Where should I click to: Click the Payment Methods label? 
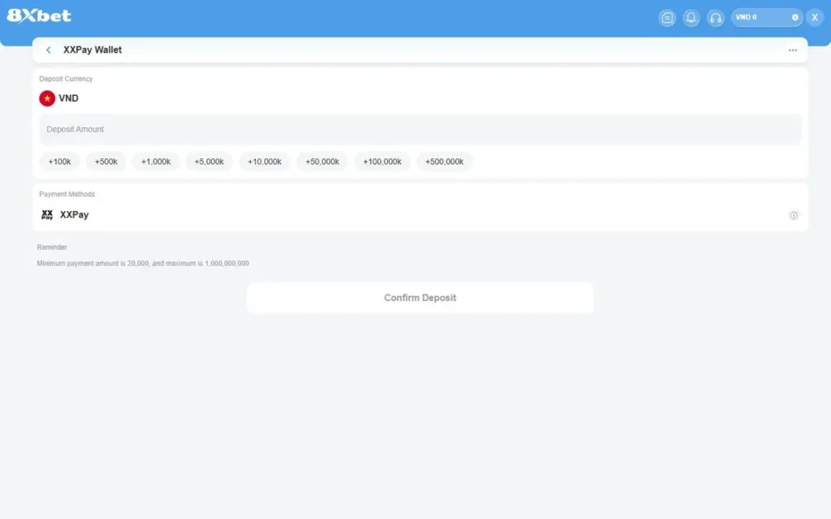[67, 195]
